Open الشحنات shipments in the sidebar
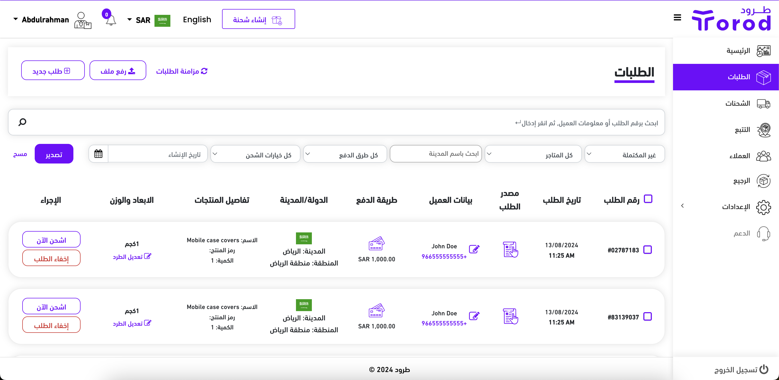Image resolution: width=779 pixels, height=380 pixels. [x=738, y=103]
